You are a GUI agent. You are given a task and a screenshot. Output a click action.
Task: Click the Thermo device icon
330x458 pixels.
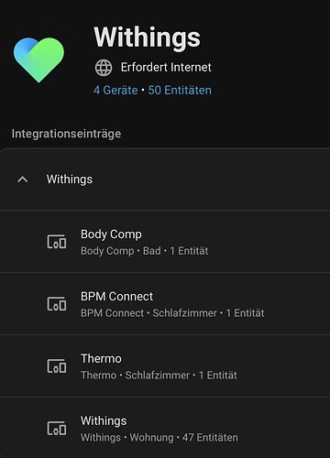(57, 366)
